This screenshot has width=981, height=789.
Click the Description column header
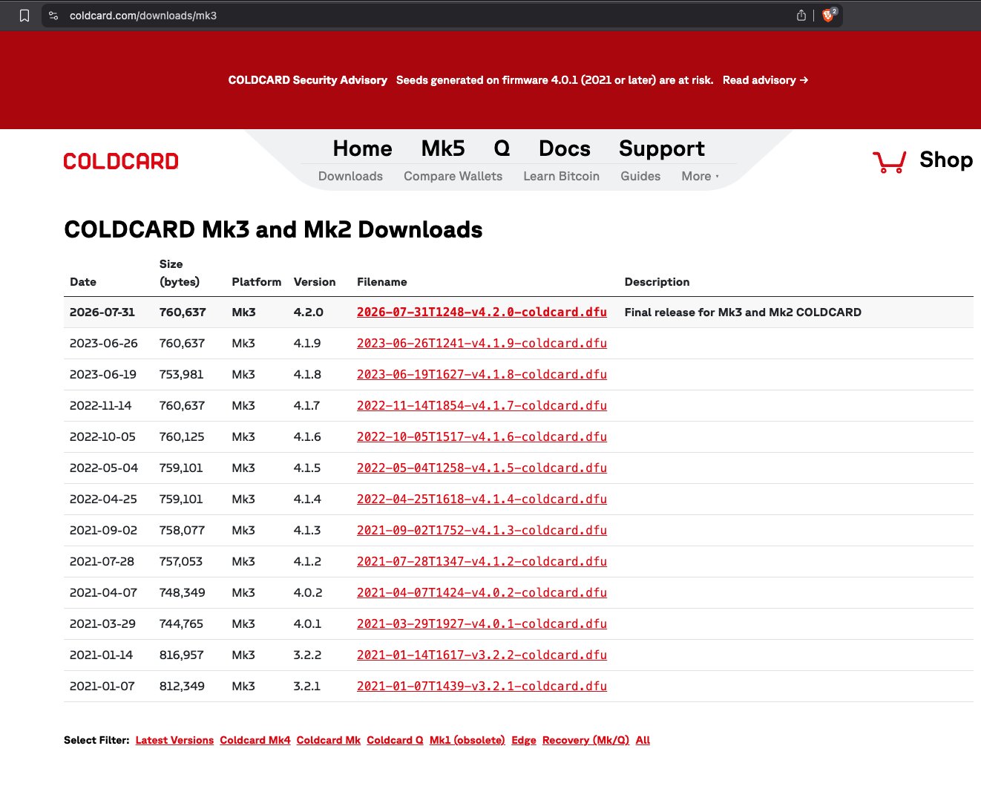coord(657,282)
